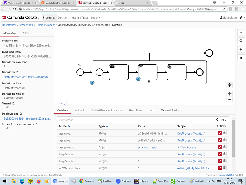The height and width of the screenshot is (185, 246).
Task: Open the Deployment ID link
Action: click(27, 118)
